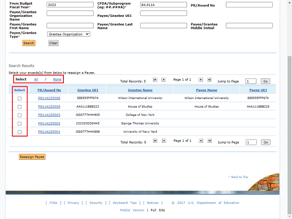292x219 pixels.
Task: Check the box for award P011A220006
Action: (19, 98)
